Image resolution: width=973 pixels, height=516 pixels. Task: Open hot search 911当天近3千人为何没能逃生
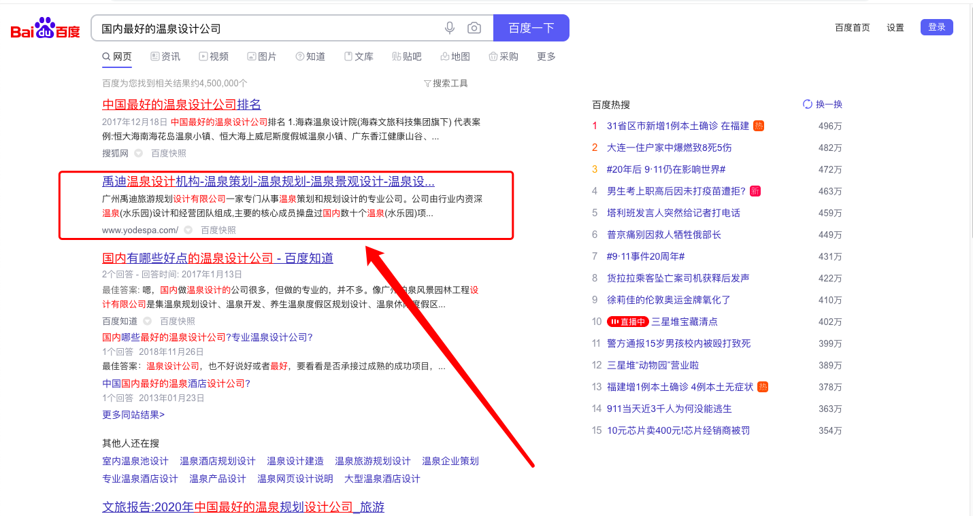pyautogui.click(x=670, y=409)
